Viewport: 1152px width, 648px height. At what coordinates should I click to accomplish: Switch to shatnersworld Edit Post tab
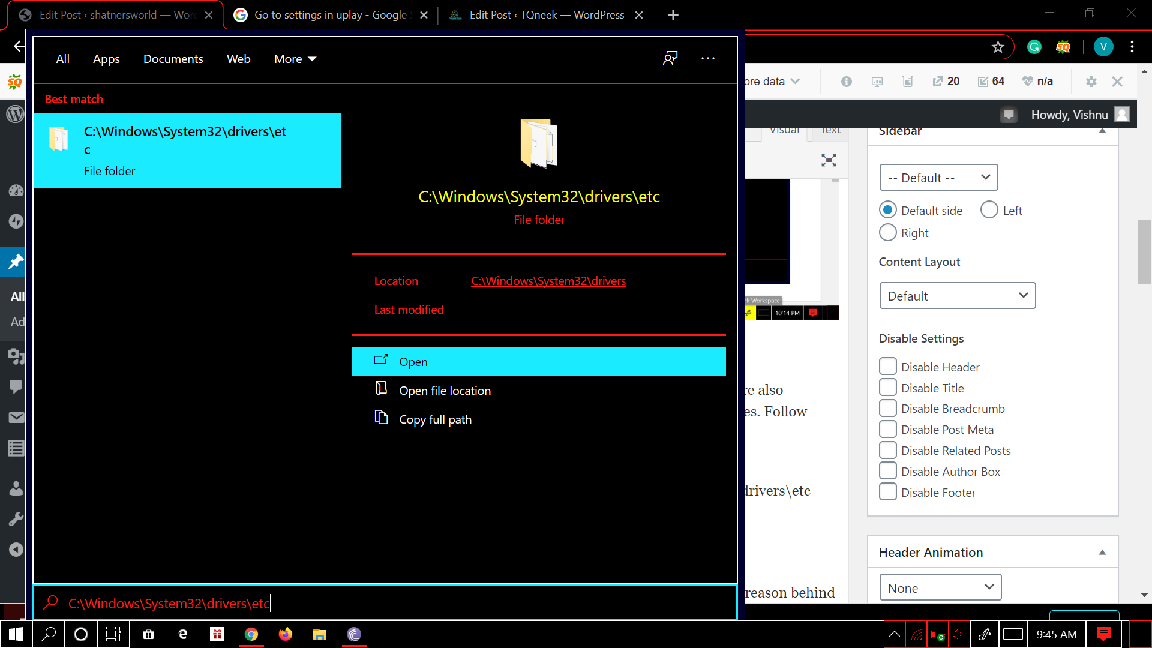coord(115,15)
